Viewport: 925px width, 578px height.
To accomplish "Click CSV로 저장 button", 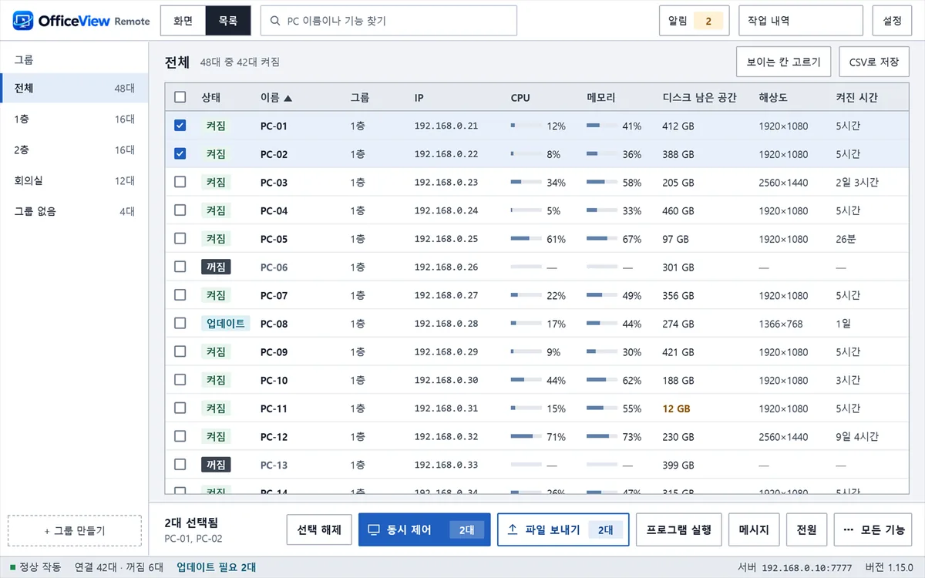I will 874,62.
